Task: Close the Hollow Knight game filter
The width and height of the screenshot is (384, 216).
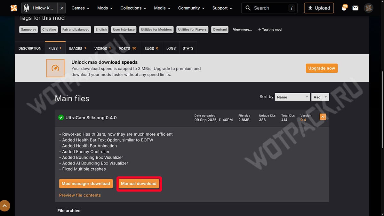Action: [62, 8]
